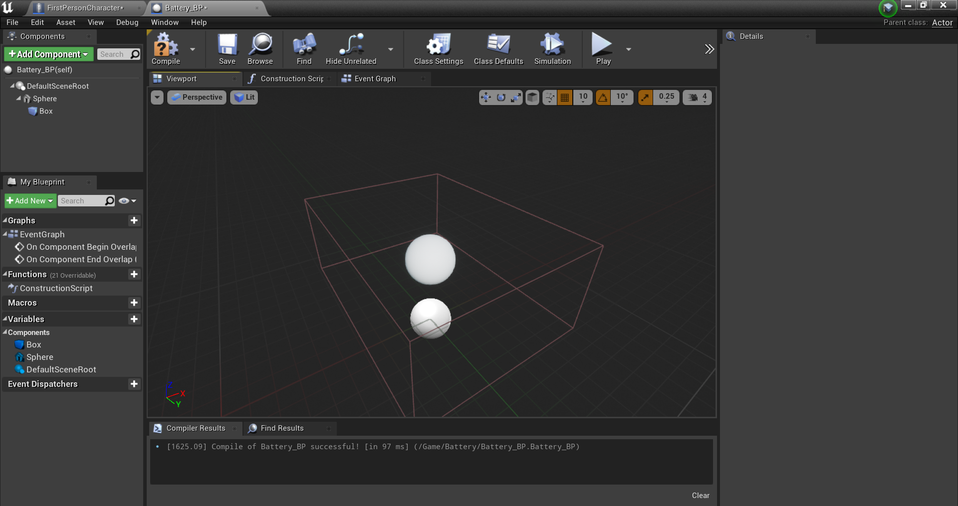Viewport: 958px width, 506px height.
Task: Select the Box component in the tree
Action: (x=45, y=111)
